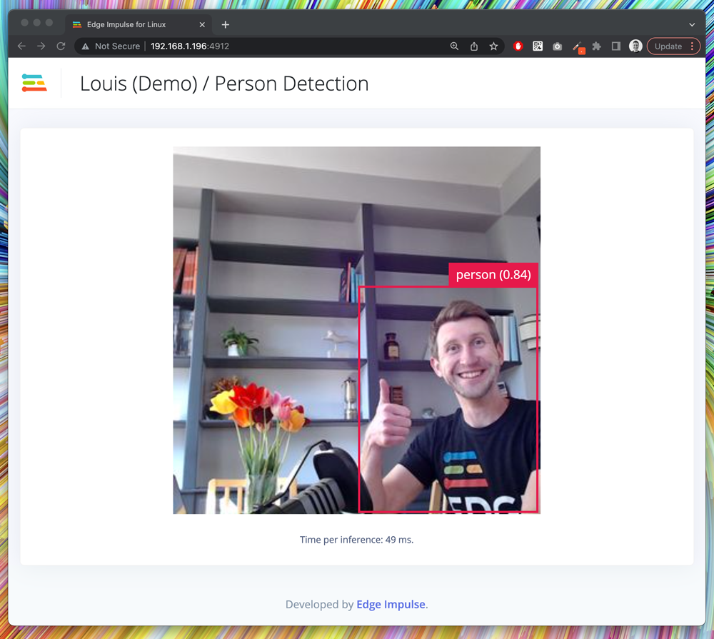Expand the tab search chevron

coord(691,24)
